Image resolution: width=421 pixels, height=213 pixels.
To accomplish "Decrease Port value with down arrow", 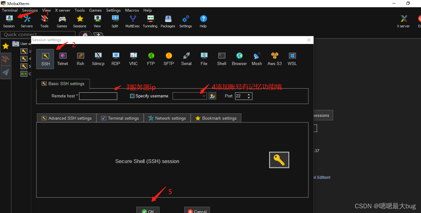I will 249,98.
